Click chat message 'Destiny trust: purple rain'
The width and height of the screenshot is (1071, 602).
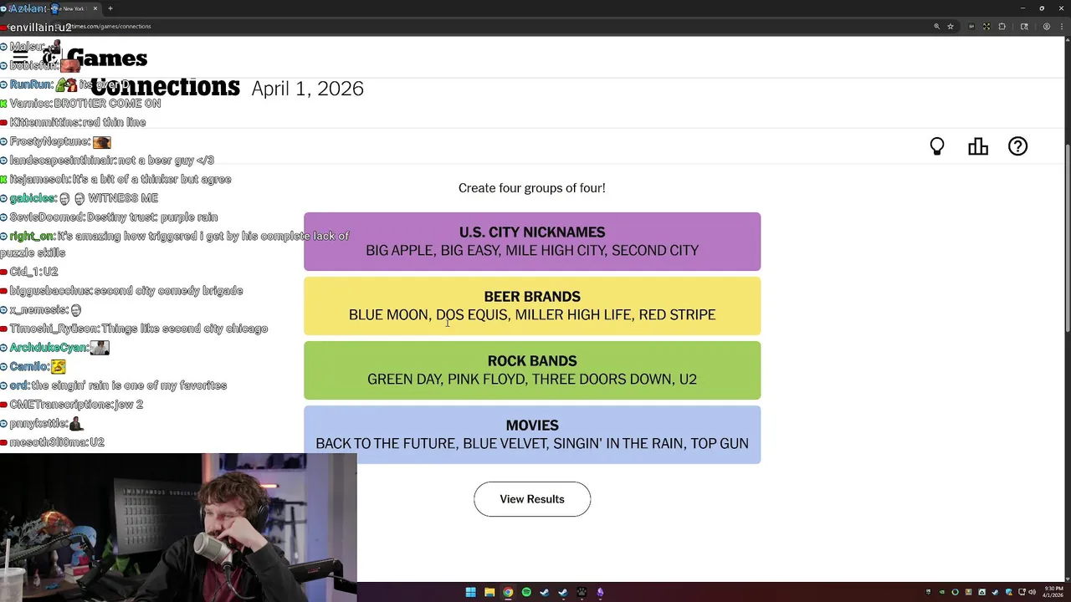[152, 217]
